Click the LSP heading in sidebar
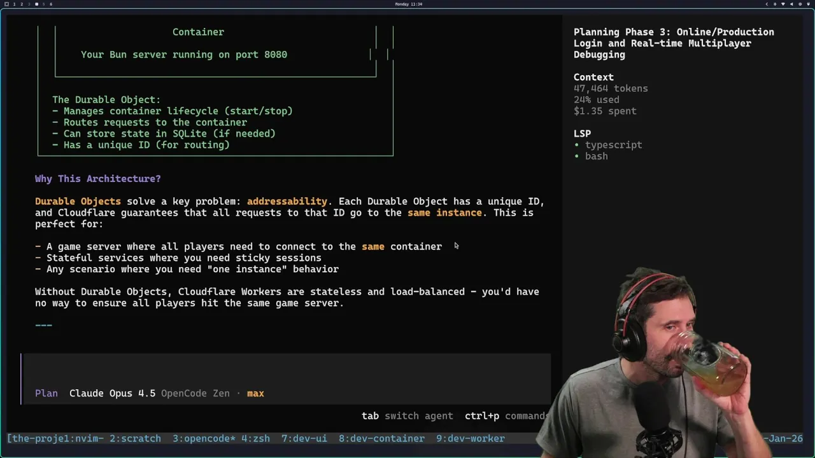This screenshot has width=815, height=458. 582,134
